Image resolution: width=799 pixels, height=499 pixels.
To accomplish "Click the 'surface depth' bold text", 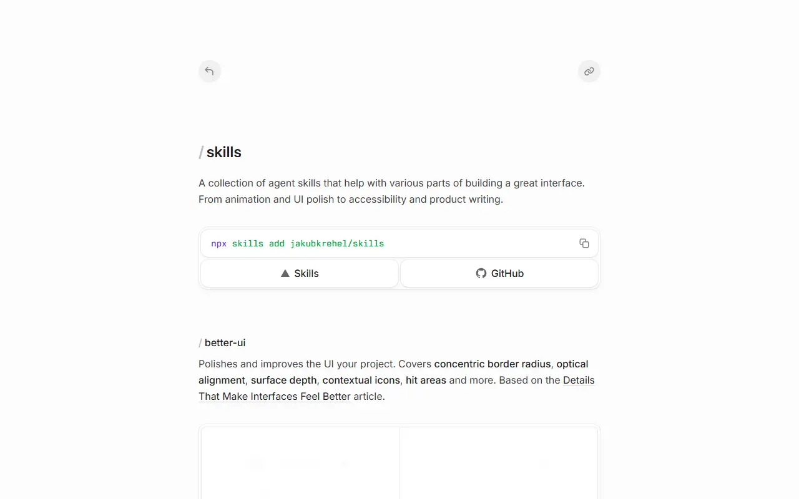I will click(x=283, y=380).
